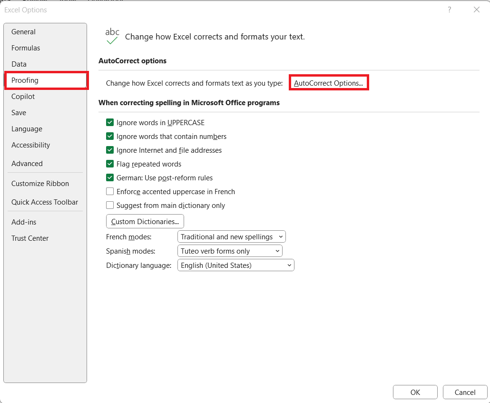Open the General options category
Screen dimensions: 490x403
[x=45, y=32]
